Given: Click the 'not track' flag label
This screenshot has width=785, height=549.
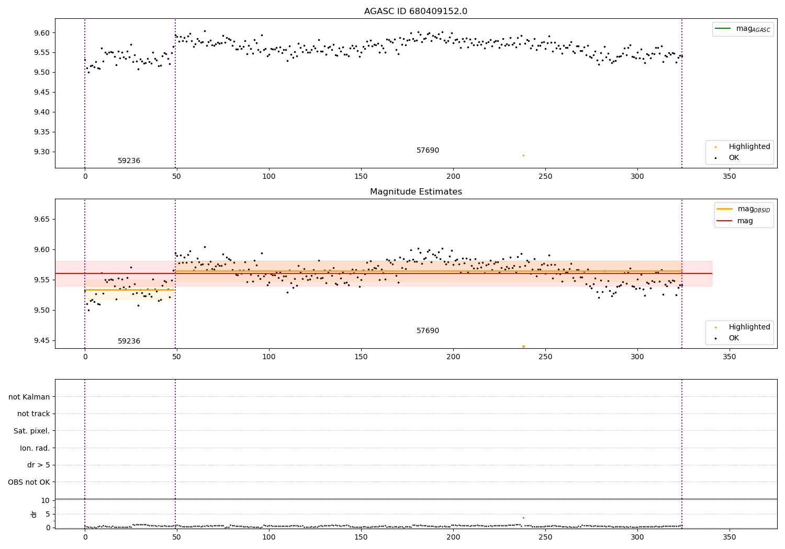Looking at the screenshot, I should 33,414.
